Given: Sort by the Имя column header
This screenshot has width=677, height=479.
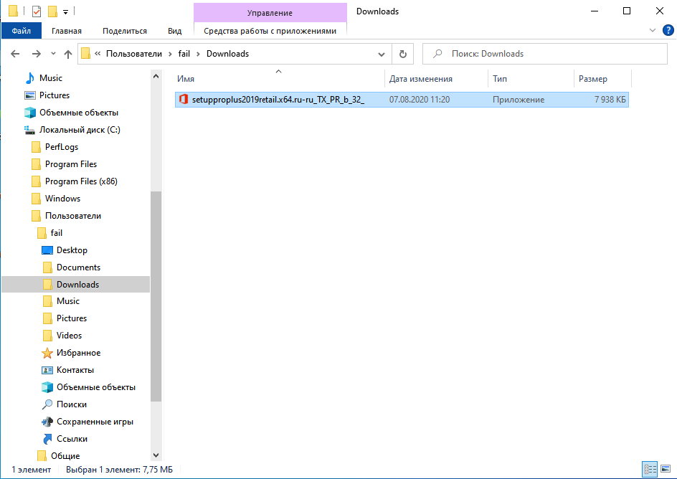Looking at the screenshot, I should tap(280, 79).
